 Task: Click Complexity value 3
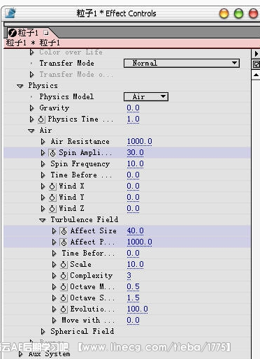(x=129, y=276)
